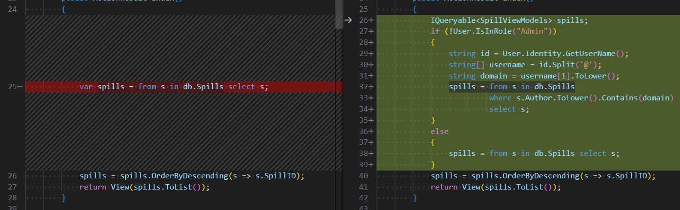Click 'where s.Author.ToLower().Contains(domain)' line

pos(581,98)
